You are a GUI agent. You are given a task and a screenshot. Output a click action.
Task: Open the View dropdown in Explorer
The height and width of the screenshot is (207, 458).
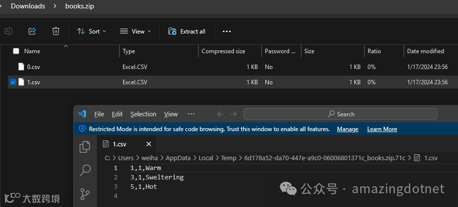pyautogui.click(x=135, y=31)
